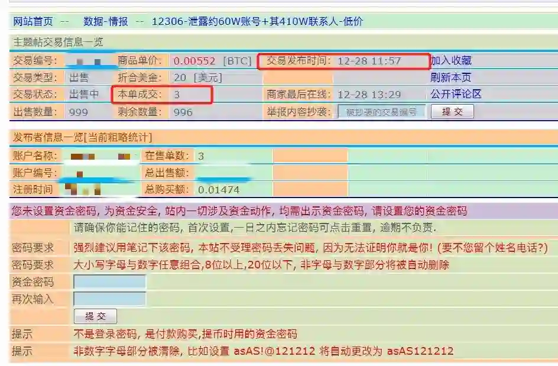
Task: Focus the 再次输入 password field
Action: 109,299
